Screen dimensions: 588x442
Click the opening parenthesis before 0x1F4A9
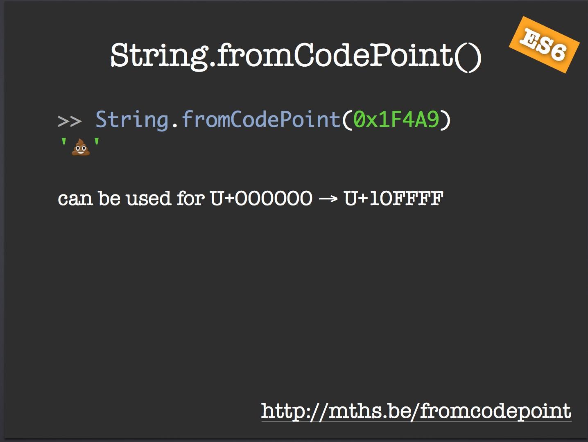[x=347, y=120]
